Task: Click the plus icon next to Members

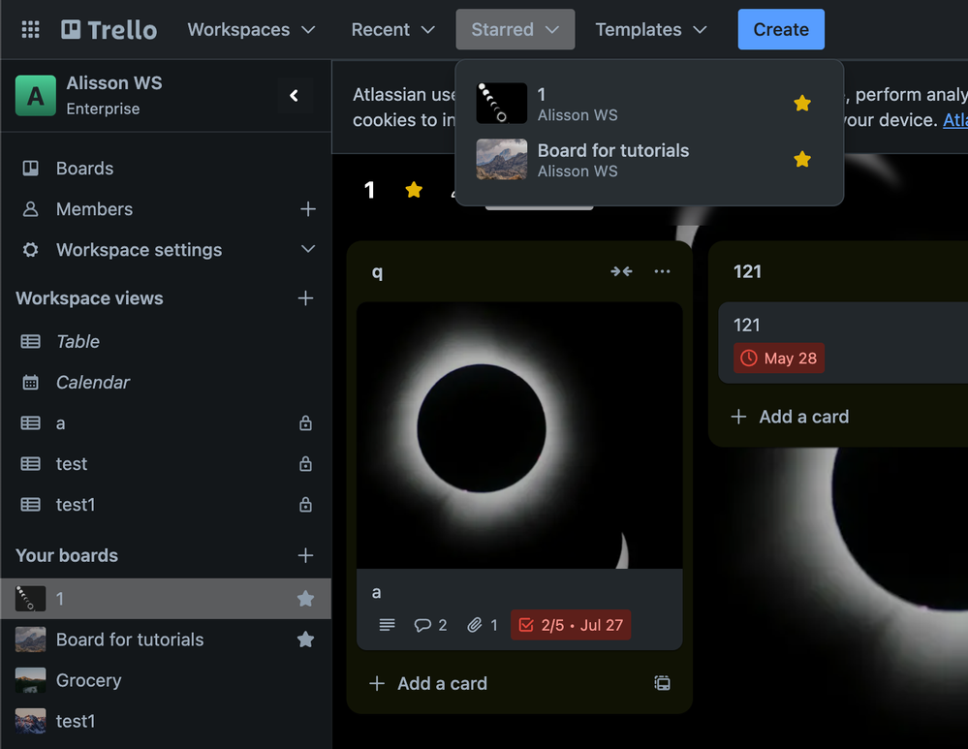Action: pos(307,209)
